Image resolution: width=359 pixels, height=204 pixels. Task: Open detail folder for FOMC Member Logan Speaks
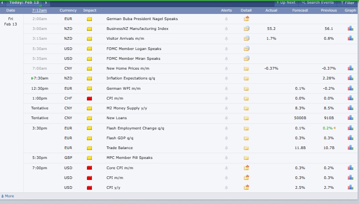coord(247,49)
